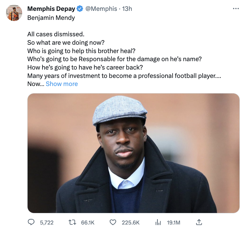Viewport: 246px width, 231px height.
Task: Click the "Benjamin Mendy" line of the tweet
Action: point(51,17)
